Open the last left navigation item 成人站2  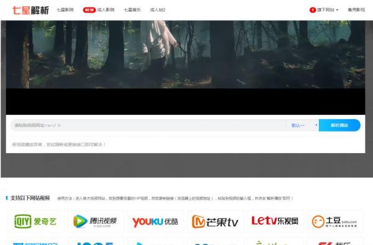(x=157, y=10)
